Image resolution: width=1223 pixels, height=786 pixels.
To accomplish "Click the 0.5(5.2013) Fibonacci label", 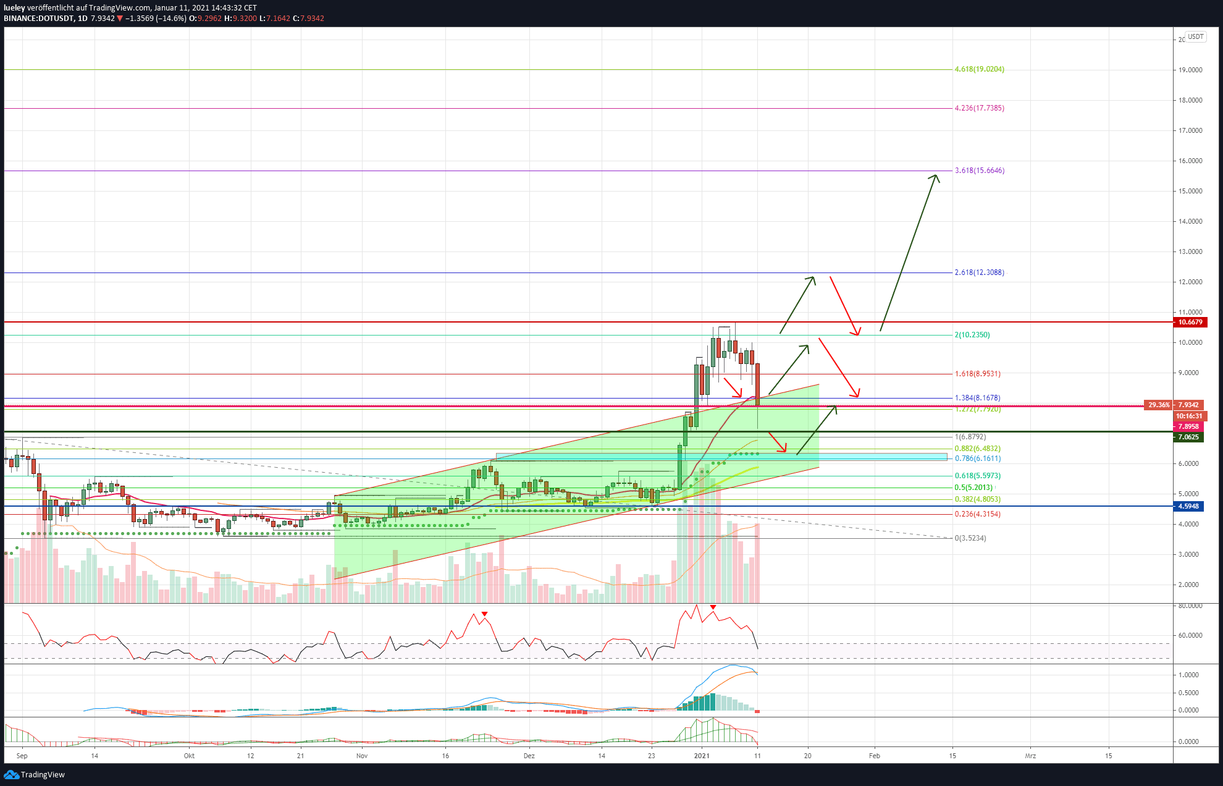I will coord(973,488).
